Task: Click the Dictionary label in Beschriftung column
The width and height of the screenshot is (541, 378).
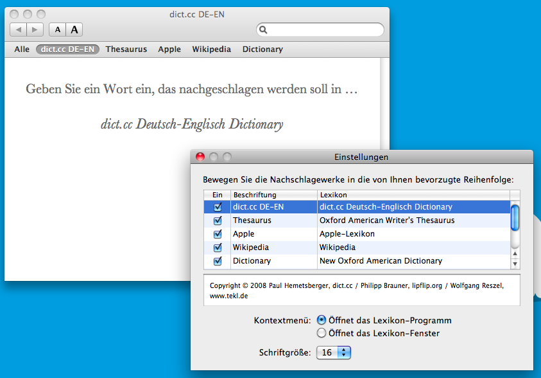Action: [252, 261]
